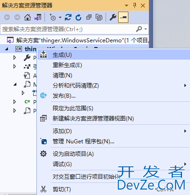Choose Cut 剪切(T)
Screen dimensions: 190x195
click(x=114, y=189)
